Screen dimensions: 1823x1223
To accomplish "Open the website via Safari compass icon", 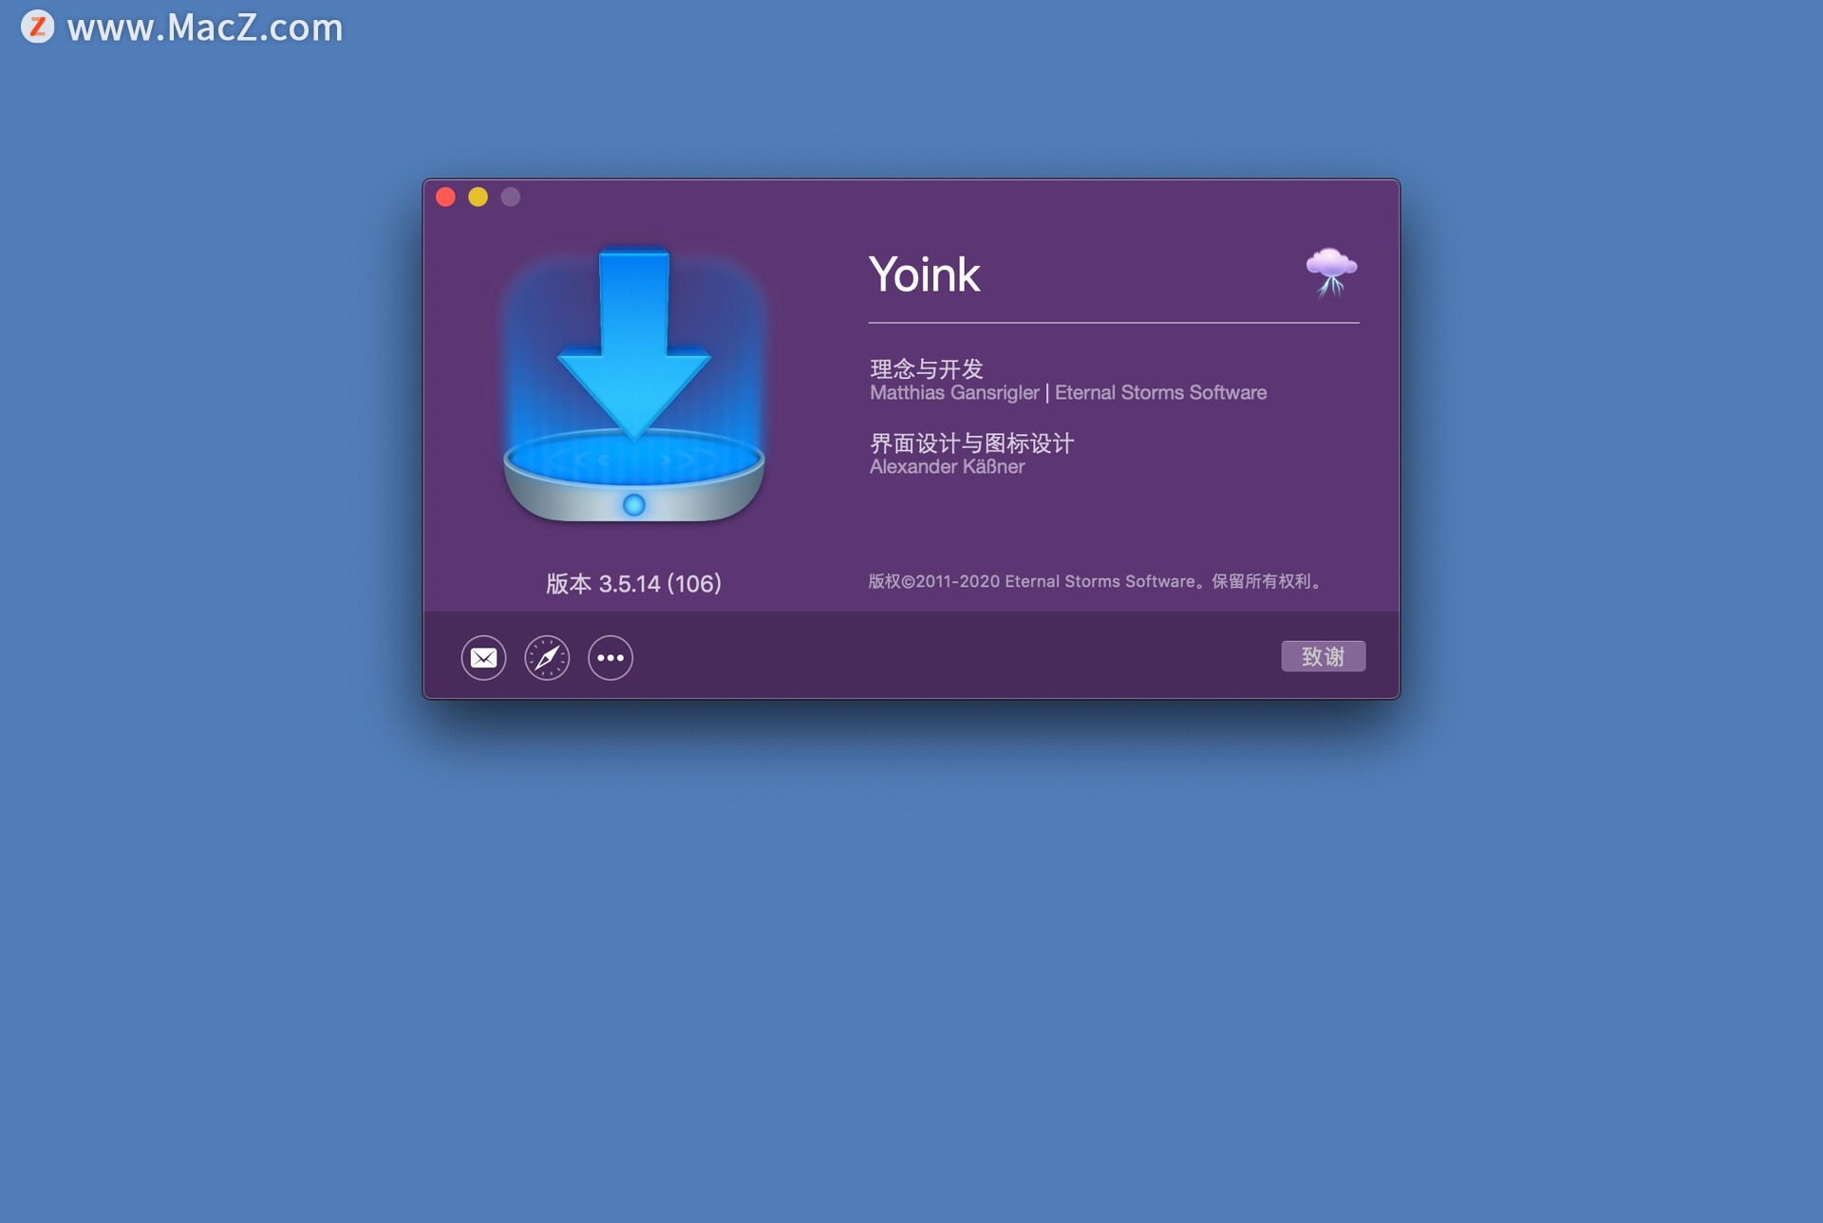I will [x=547, y=657].
